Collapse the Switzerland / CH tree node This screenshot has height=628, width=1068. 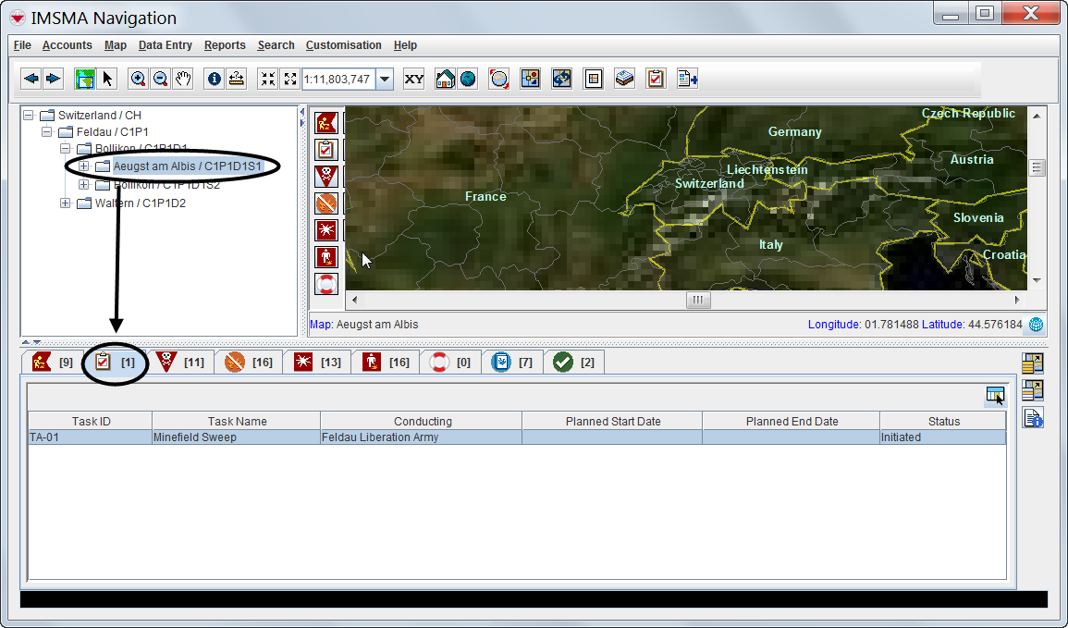click(x=28, y=116)
